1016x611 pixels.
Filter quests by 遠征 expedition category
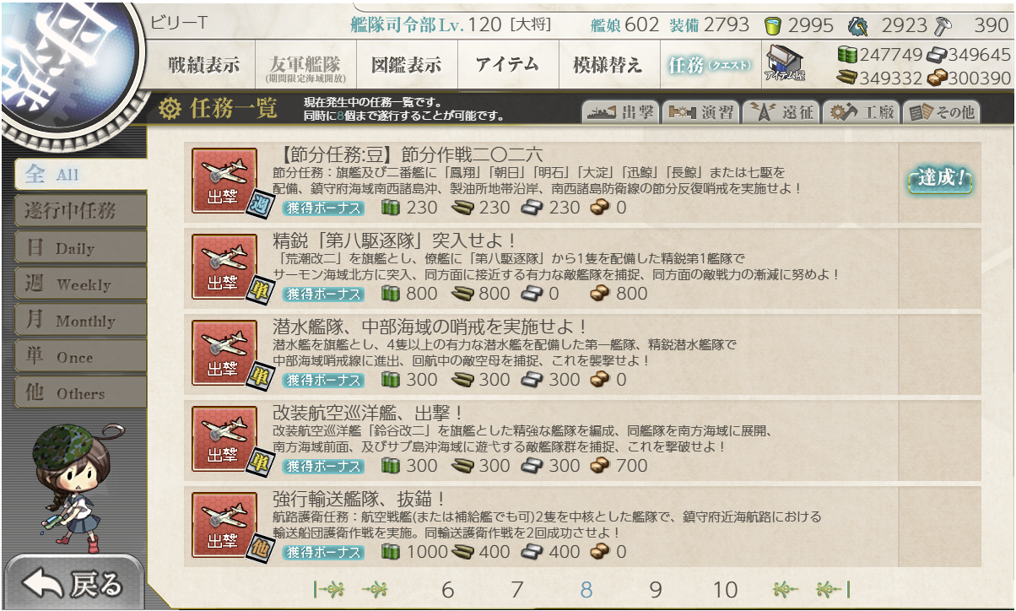[x=780, y=111]
